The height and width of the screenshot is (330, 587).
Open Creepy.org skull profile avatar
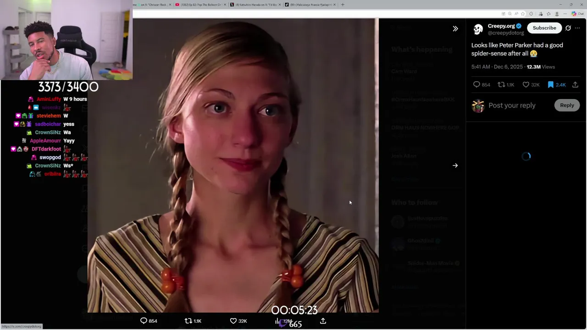(x=478, y=29)
